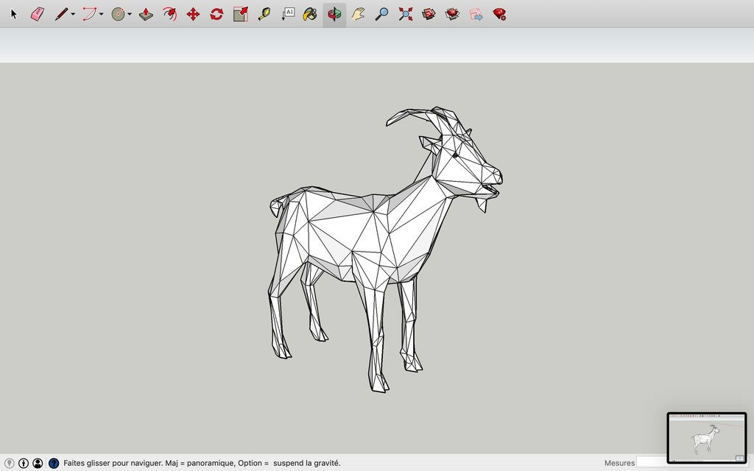Select the Tape Measure tool
Screen dimensions: 754x471
(x=264, y=13)
